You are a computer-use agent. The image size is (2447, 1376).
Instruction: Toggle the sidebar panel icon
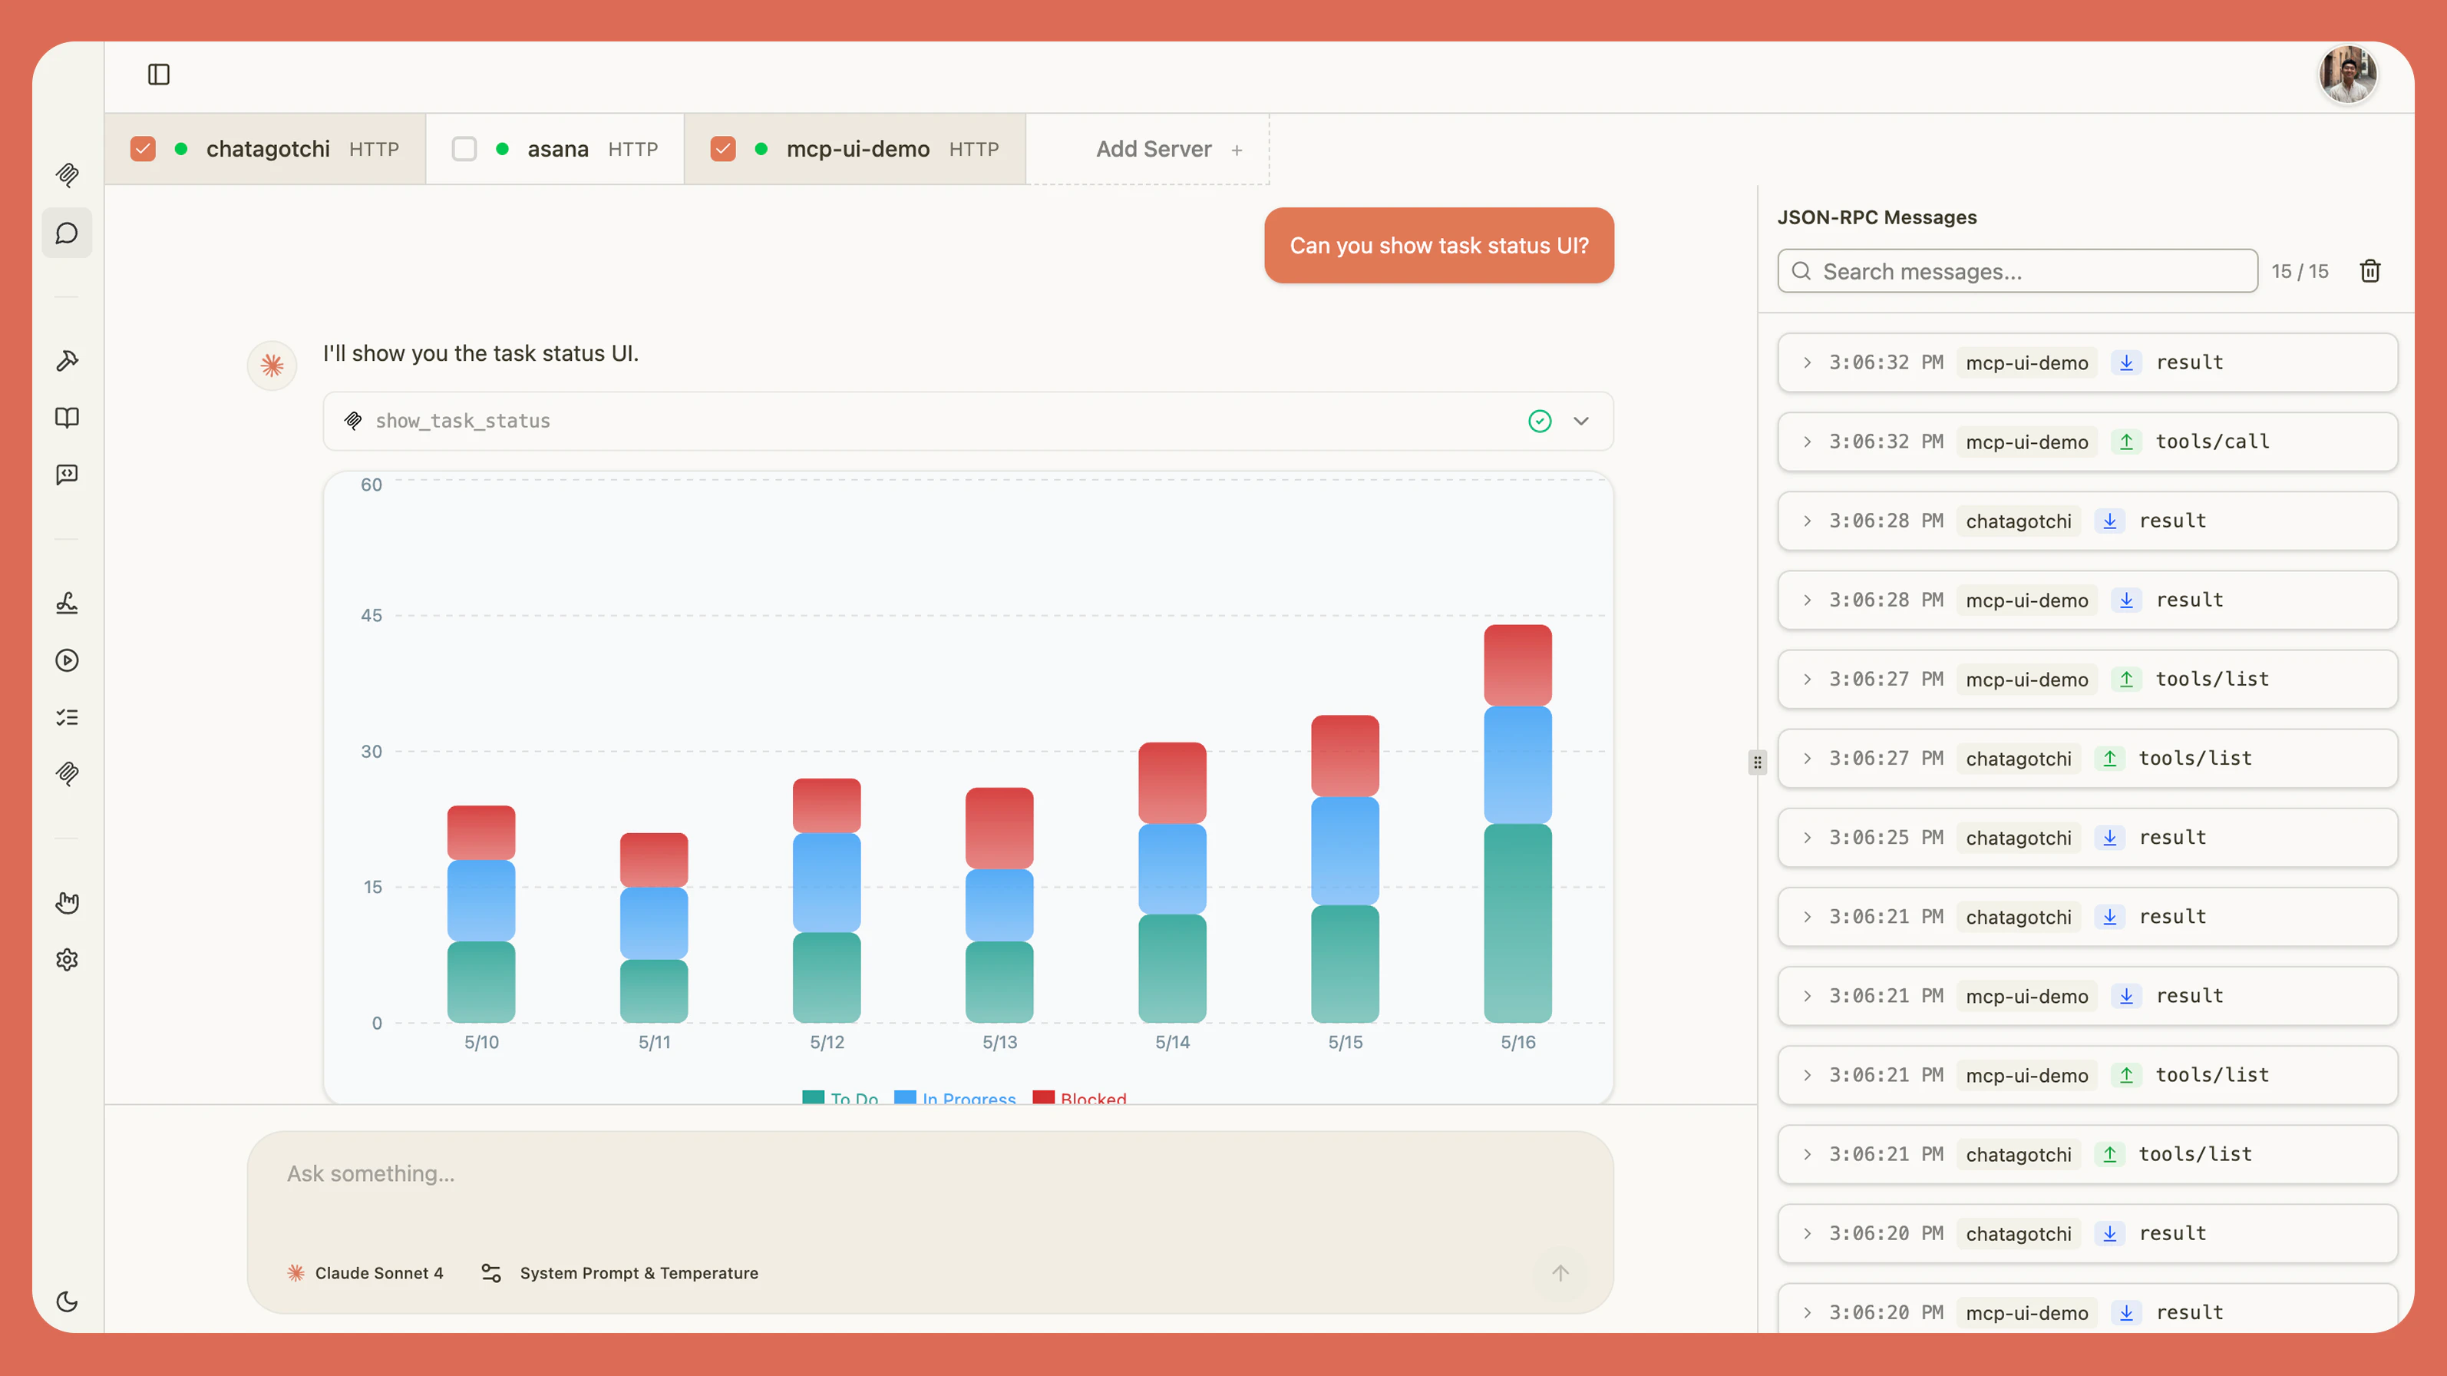(x=159, y=74)
